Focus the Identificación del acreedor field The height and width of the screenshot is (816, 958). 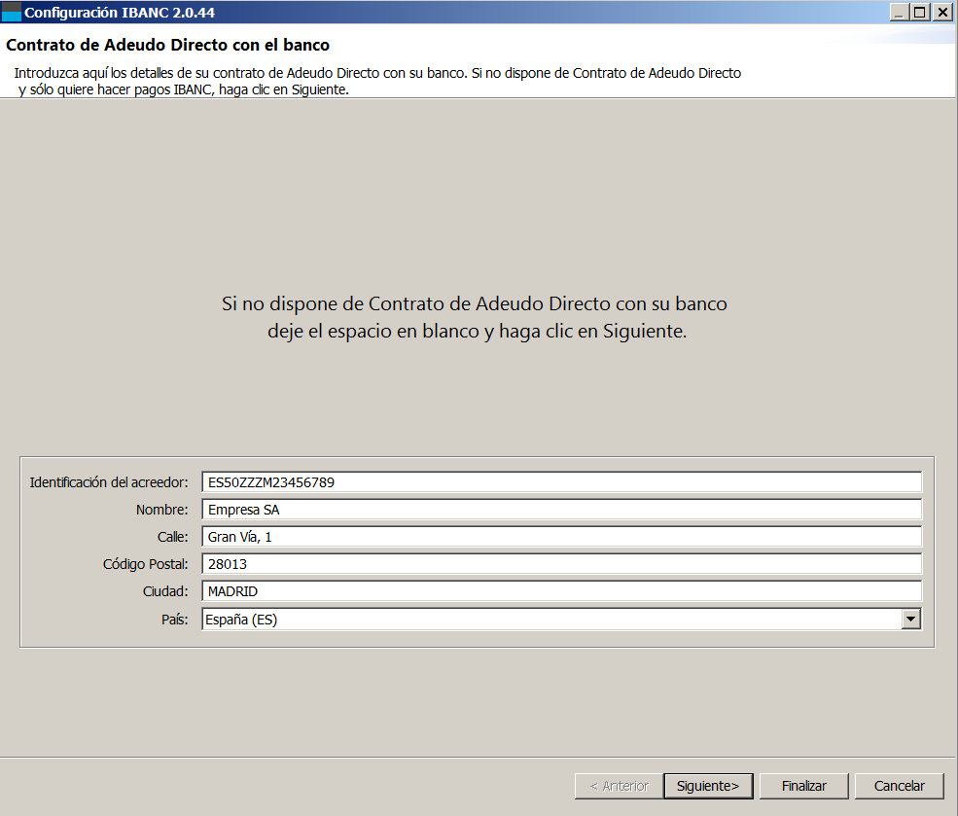[x=561, y=481]
